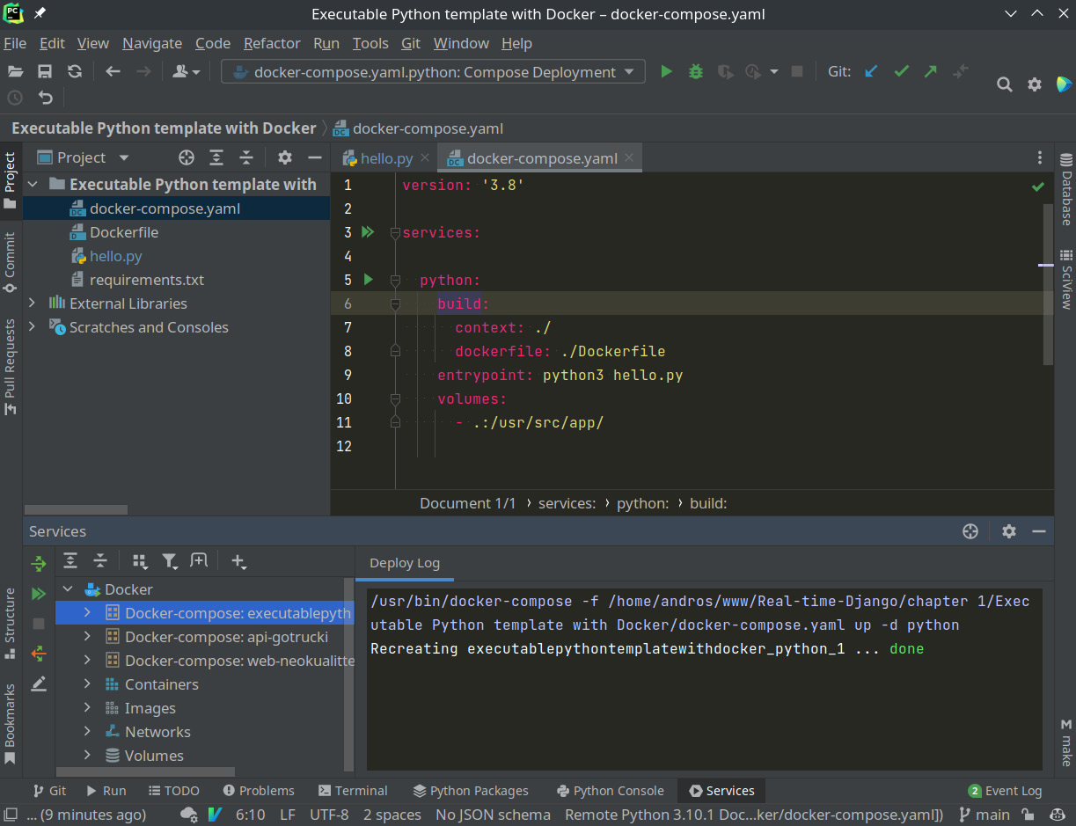This screenshot has width=1076, height=826.
Task: Fold the services: block on line 3
Action: click(395, 233)
